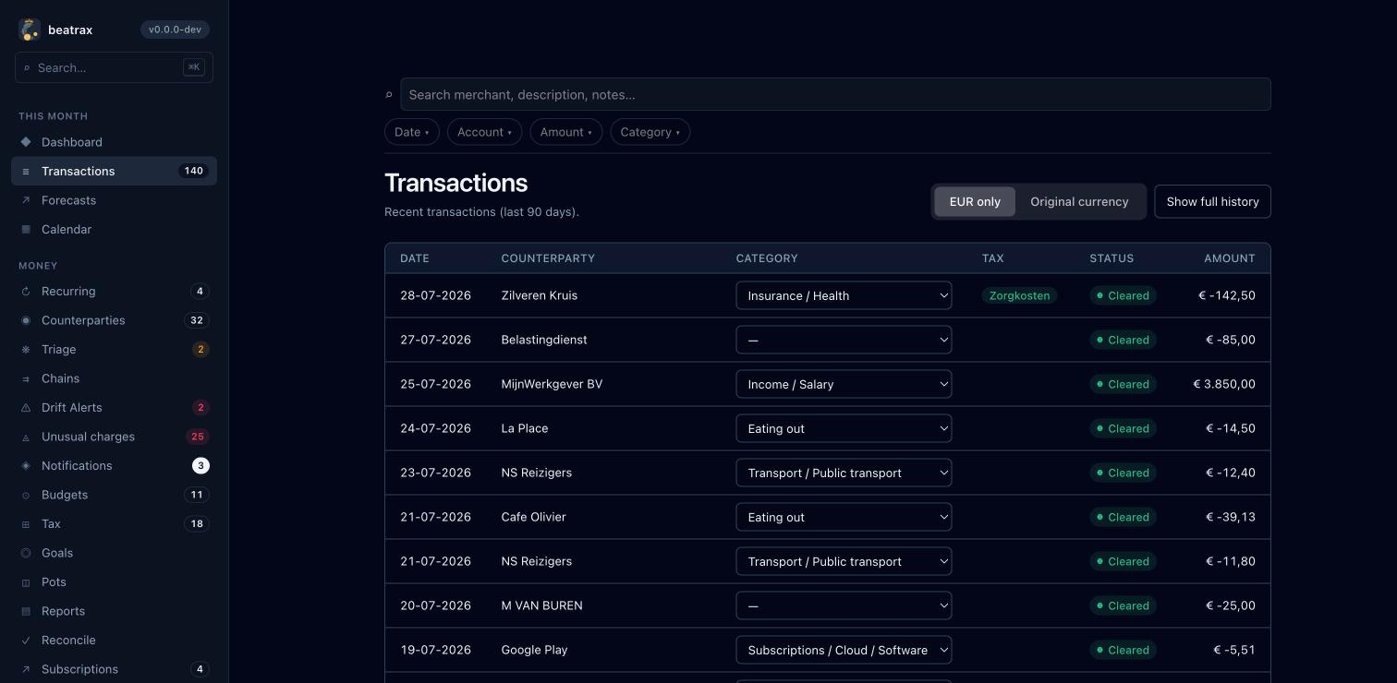Open the Amount filter dropdown
Image resolution: width=1397 pixels, height=683 pixels.
[566, 132]
